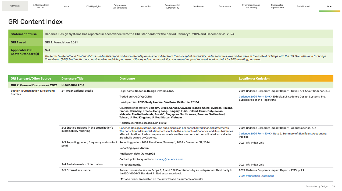Click '2024 Cadence Corporate Impact Report – EMS, p. 29'
The height and width of the screenshot is (191, 342).
coord(271,170)
